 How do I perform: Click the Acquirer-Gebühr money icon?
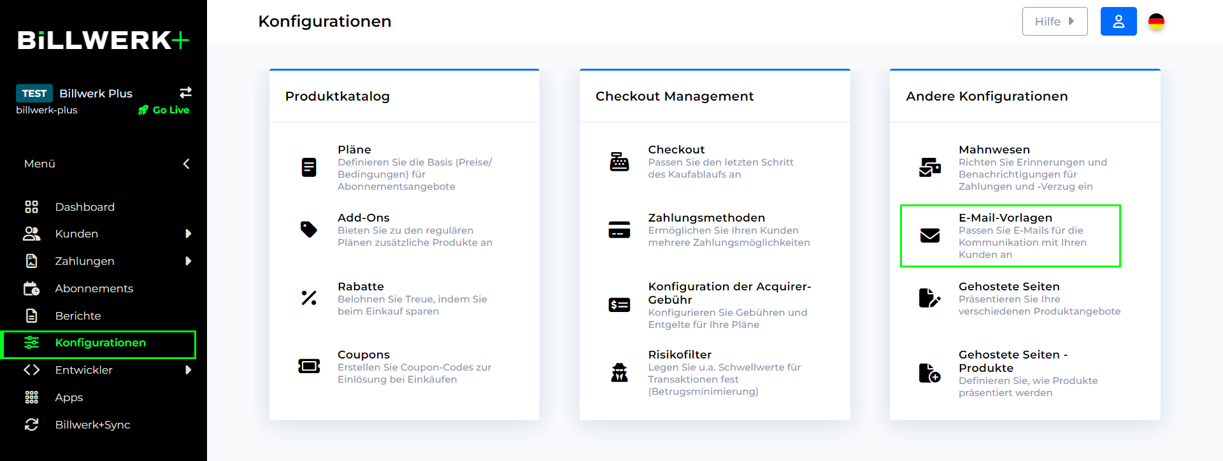point(619,305)
